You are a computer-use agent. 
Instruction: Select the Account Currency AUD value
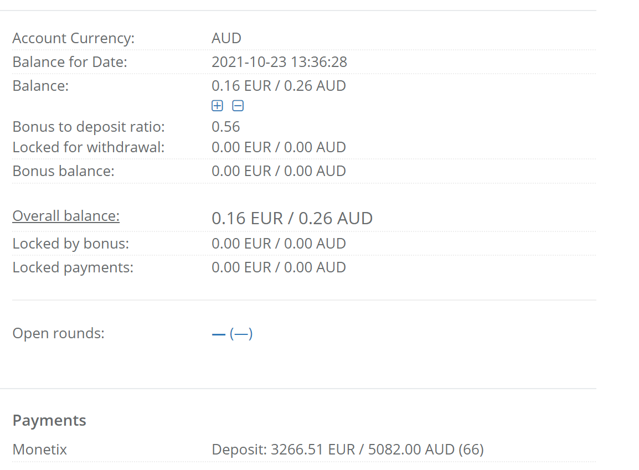coord(226,38)
